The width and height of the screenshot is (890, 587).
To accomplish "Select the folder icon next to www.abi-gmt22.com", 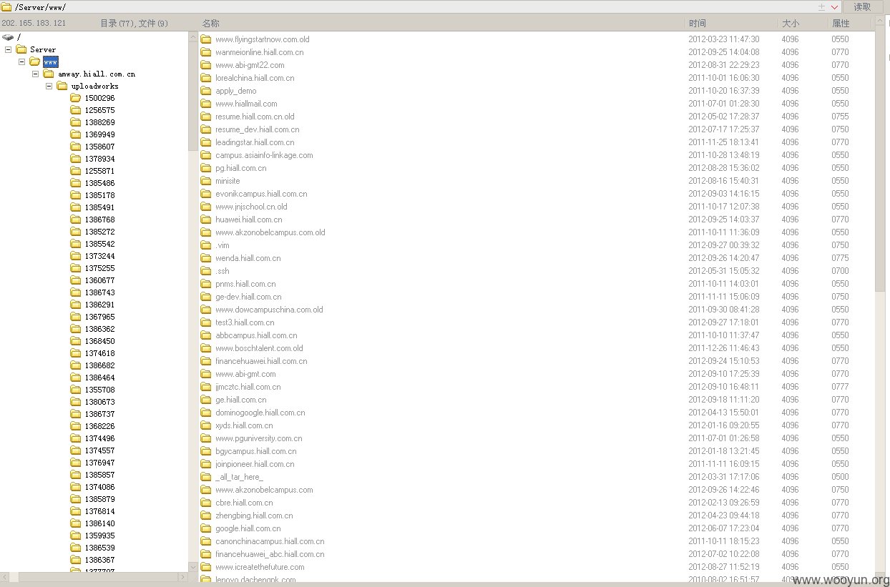I will (x=206, y=65).
